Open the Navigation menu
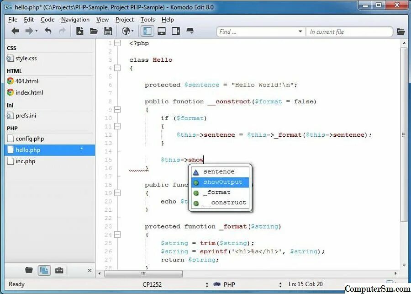Viewport: 411px width, 294px height. point(75,20)
